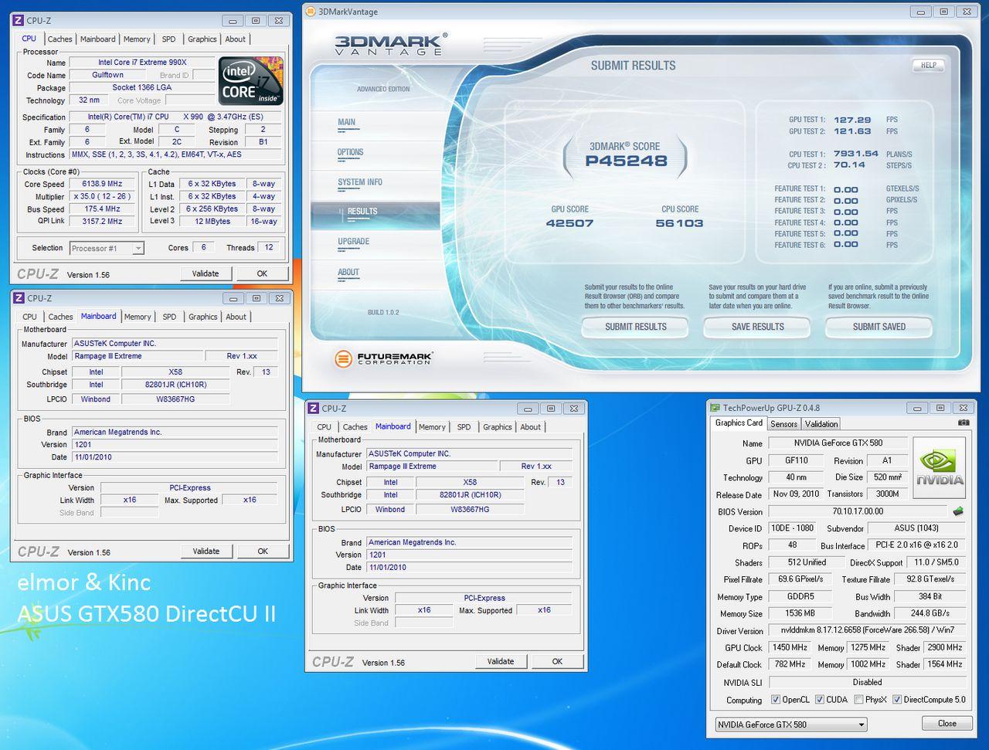
Task: Minimize the 3DMarkVantage window
Action: point(920,12)
